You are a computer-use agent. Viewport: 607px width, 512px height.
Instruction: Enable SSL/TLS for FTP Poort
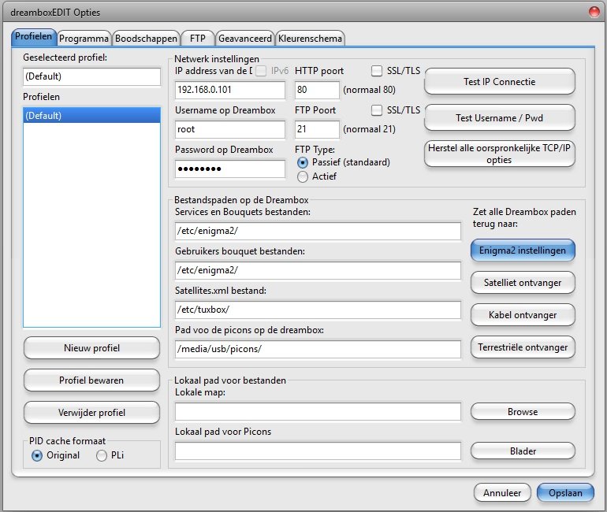[377, 110]
